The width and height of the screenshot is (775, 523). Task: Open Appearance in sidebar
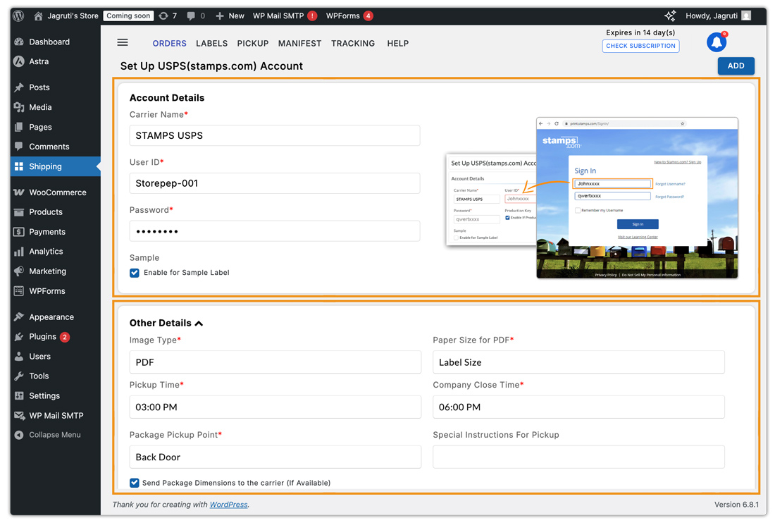pos(56,317)
